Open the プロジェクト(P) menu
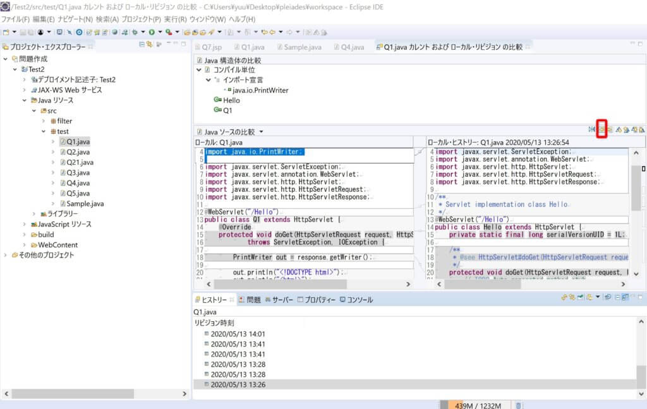Viewport: 647px width, 409px height. (141, 20)
